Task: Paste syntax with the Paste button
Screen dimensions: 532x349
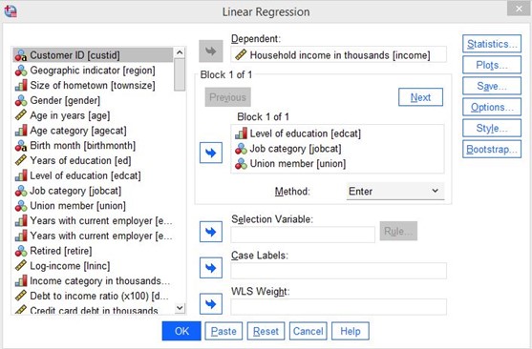Action: point(223,331)
